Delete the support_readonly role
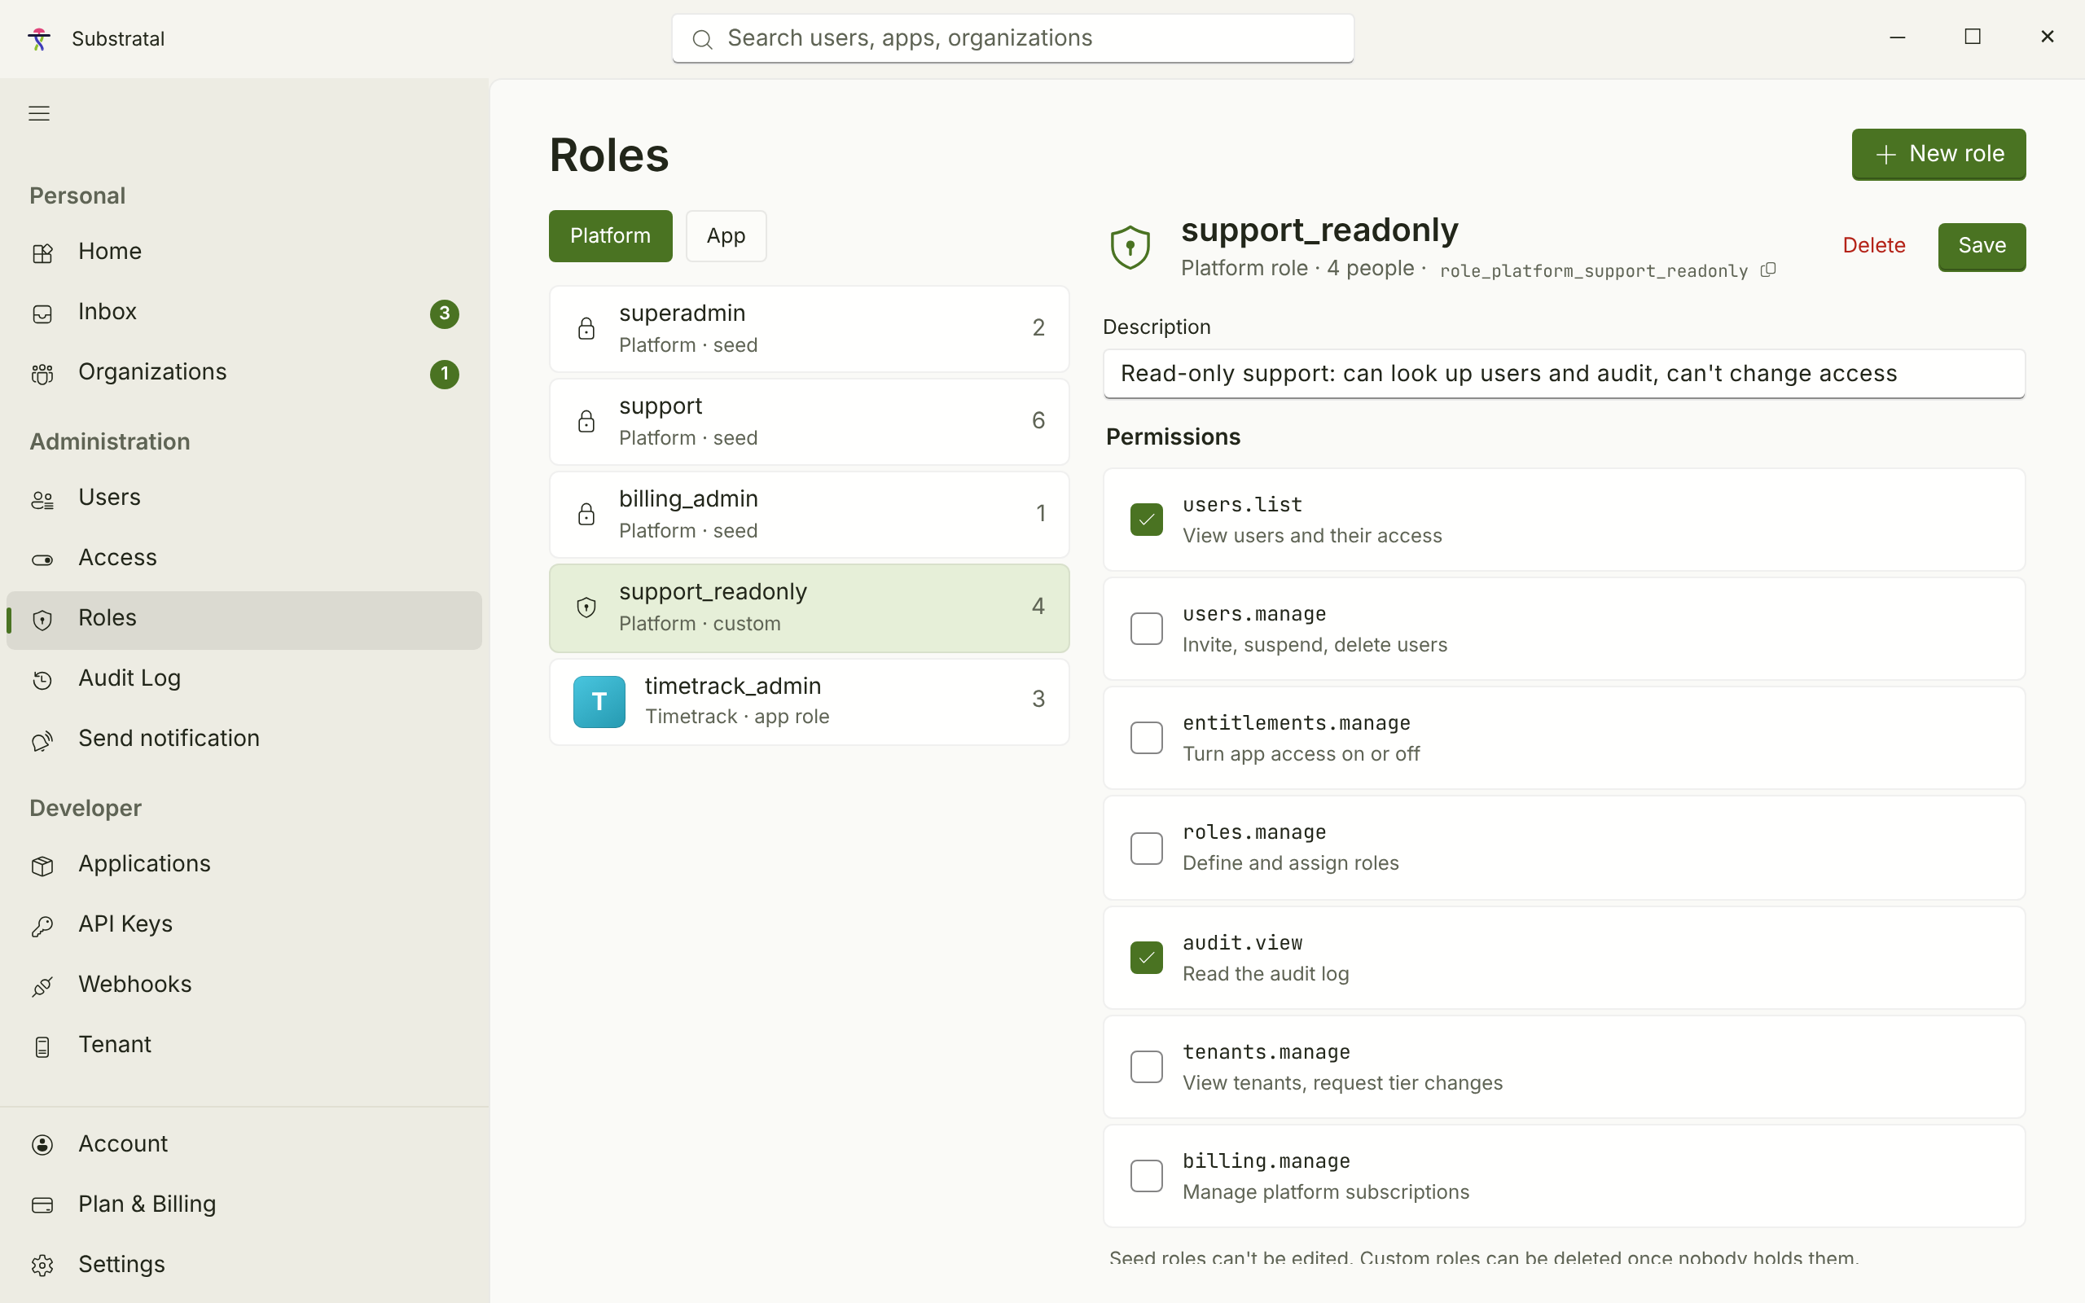This screenshot has height=1303, width=2085. point(1873,246)
